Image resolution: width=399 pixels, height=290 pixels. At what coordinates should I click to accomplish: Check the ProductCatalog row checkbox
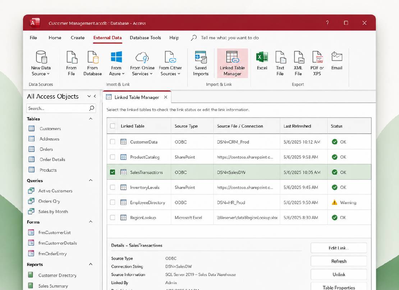click(x=113, y=157)
